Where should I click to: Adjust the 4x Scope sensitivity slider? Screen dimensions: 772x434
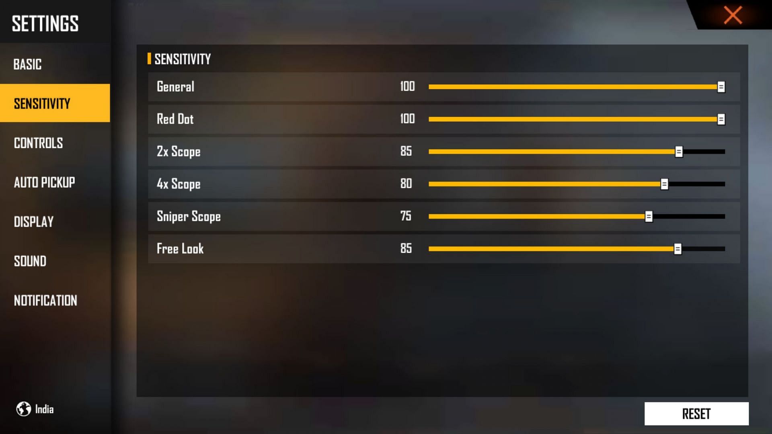tap(664, 184)
